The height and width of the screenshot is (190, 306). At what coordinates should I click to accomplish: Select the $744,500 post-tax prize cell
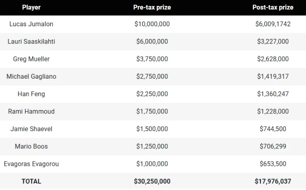pyautogui.click(x=273, y=129)
